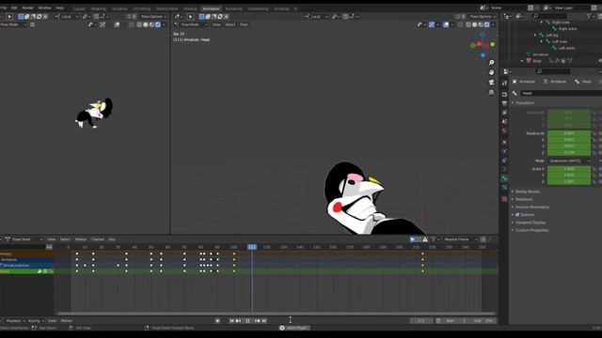Collapse the Left leg bone in Outliner
The height and width of the screenshot is (338, 602).
coord(535,35)
